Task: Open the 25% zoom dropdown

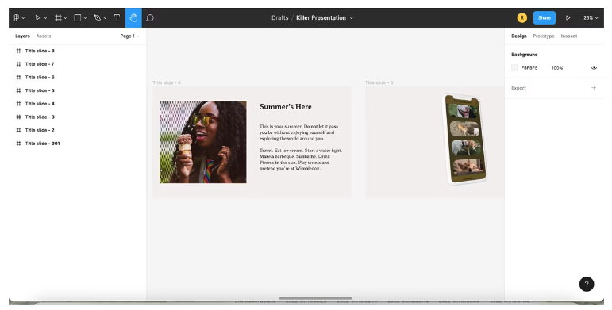Action: click(590, 18)
